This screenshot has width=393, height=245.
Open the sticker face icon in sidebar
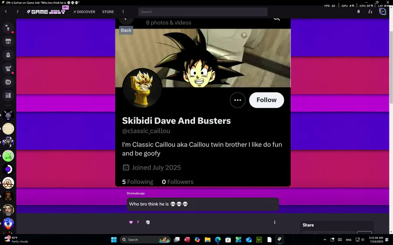(x=8, y=82)
